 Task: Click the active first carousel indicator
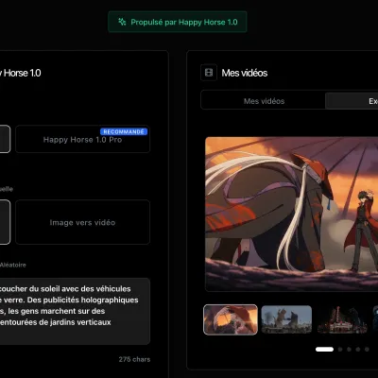(324, 349)
